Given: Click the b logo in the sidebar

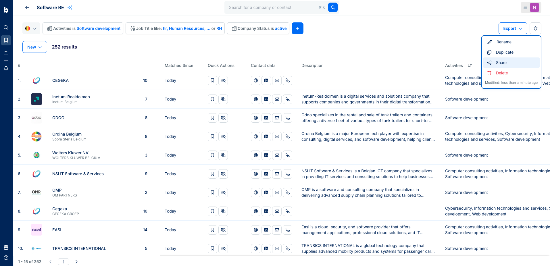Looking at the screenshot, I should pos(6,10).
